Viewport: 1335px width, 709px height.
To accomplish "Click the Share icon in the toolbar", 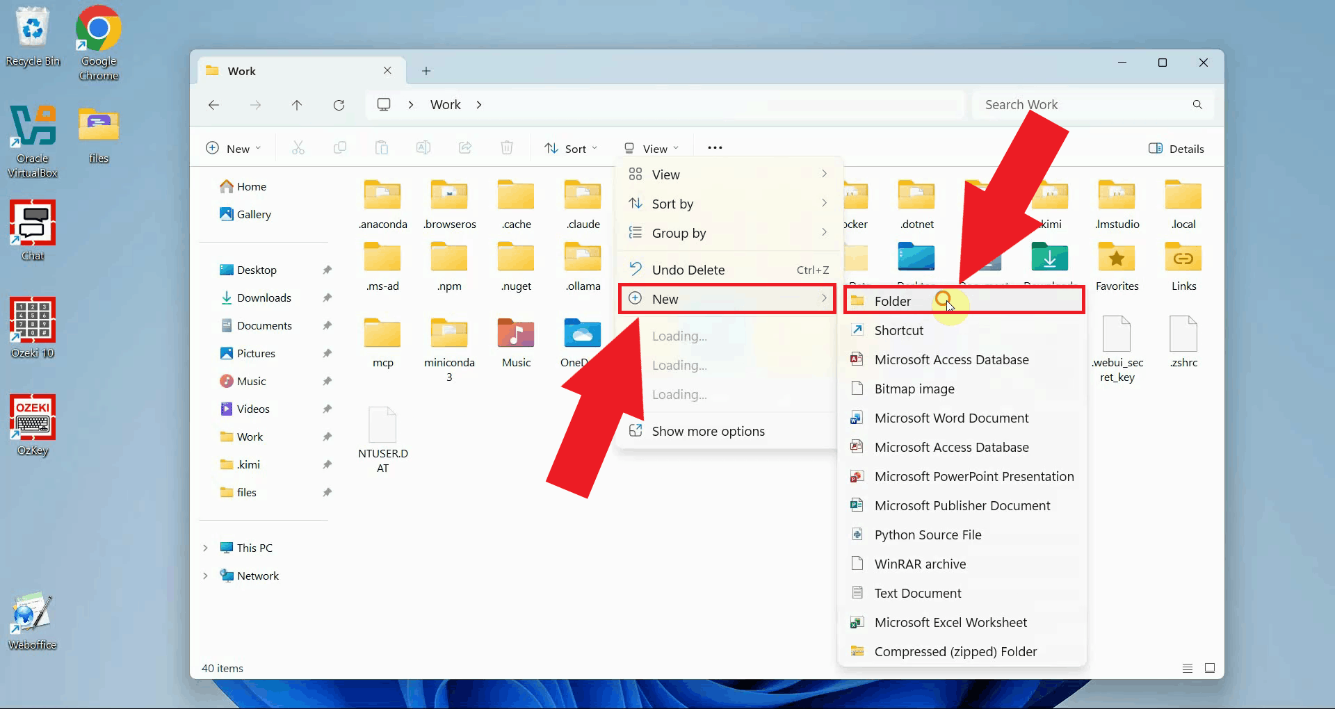I will [465, 147].
